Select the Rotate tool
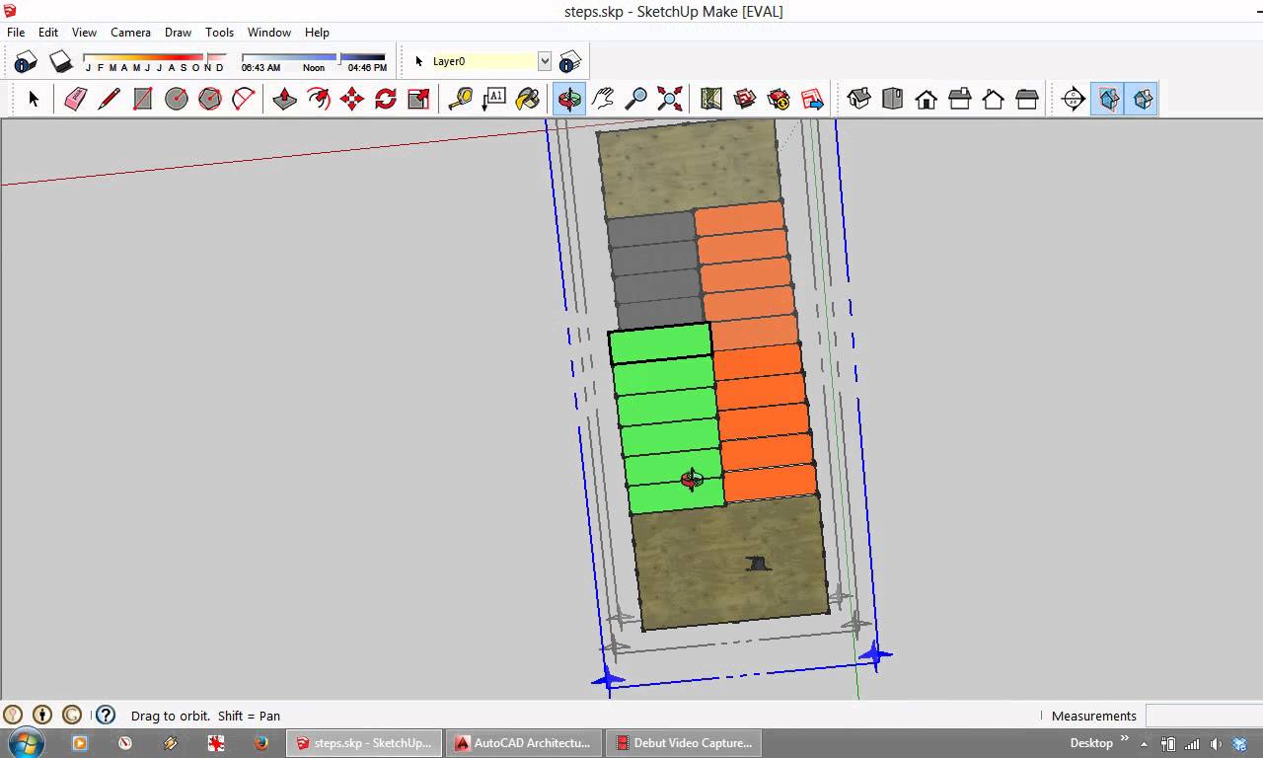 (x=385, y=99)
